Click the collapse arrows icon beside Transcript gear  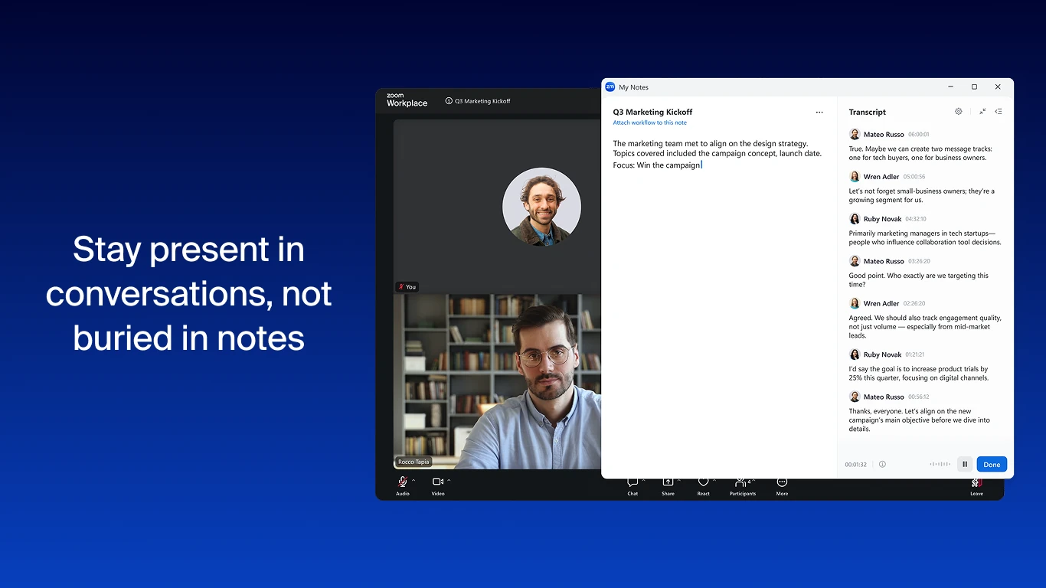pyautogui.click(x=982, y=112)
